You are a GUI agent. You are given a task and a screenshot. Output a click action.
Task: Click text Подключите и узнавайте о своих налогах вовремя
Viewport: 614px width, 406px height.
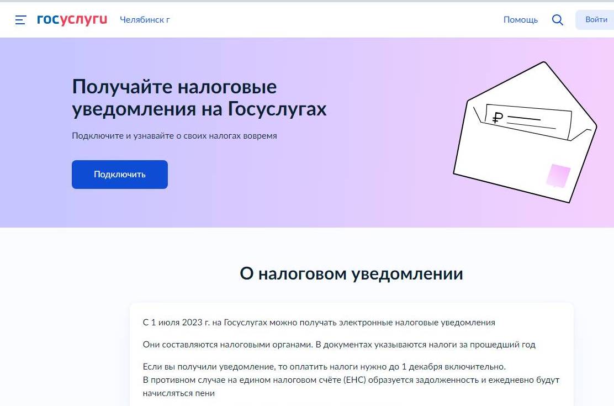point(174,135)
